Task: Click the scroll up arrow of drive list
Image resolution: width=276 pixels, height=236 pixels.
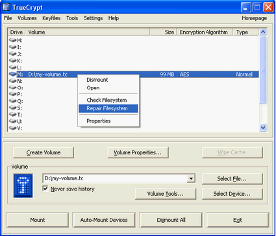Action: (263, 32)
